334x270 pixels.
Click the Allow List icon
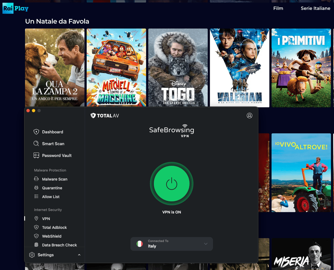click(x=37, y=196)
